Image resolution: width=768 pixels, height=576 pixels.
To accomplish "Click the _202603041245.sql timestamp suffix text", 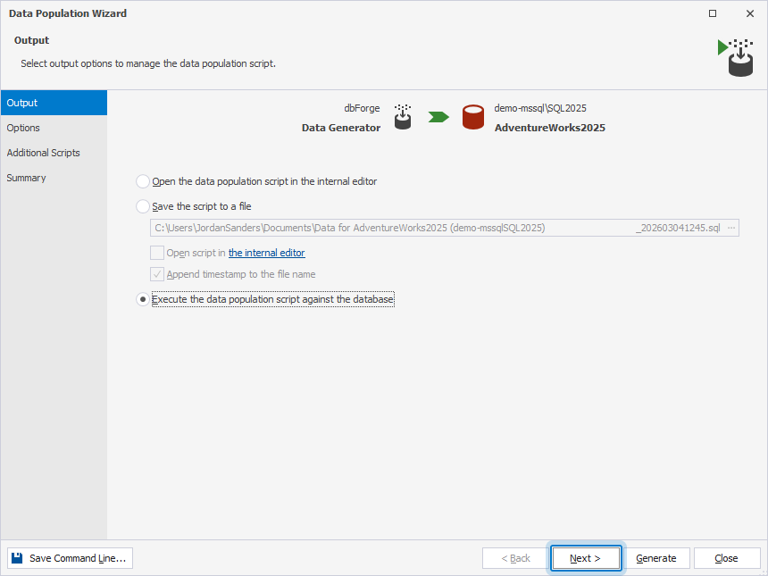I will 678,228.
